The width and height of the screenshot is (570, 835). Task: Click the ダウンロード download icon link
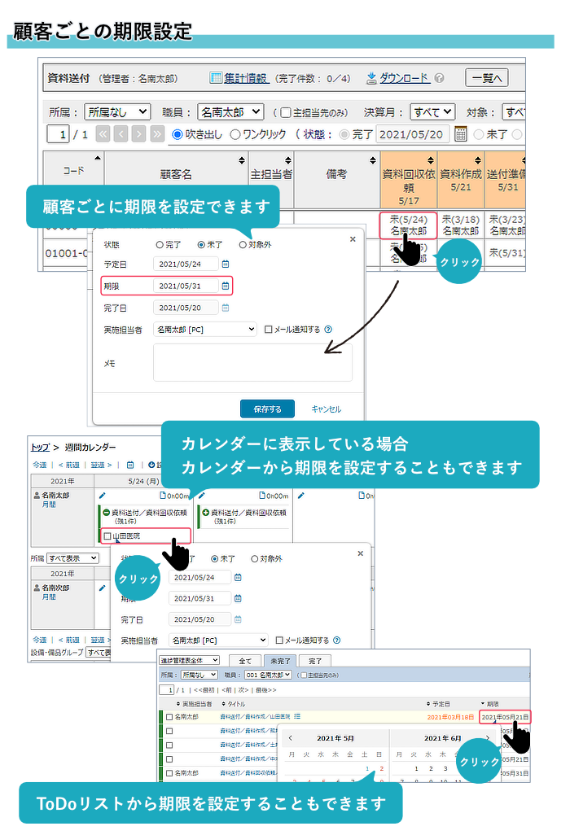pyautogui.click(x=371, y=78)
